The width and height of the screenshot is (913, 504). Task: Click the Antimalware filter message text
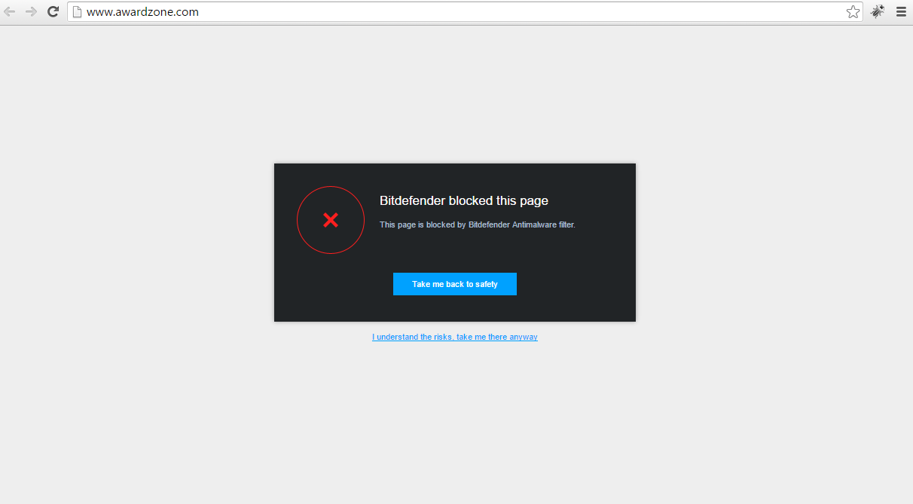[478, 225]
